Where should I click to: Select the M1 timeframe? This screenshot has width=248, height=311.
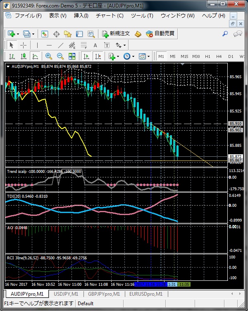161,57
